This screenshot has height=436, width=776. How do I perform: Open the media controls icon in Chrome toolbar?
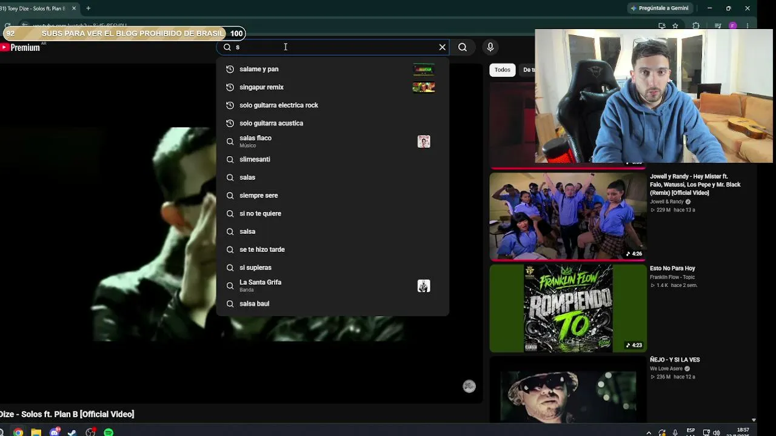(718, 26)
